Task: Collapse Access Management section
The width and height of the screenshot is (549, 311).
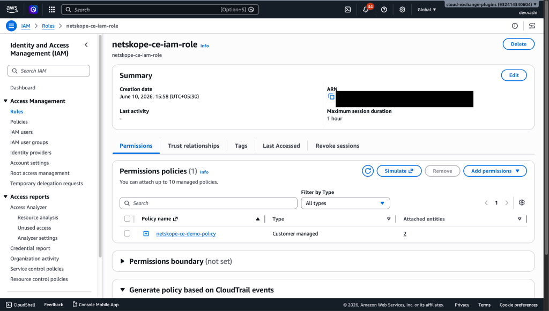Action: pyautogui.click(x=5, y=101)
